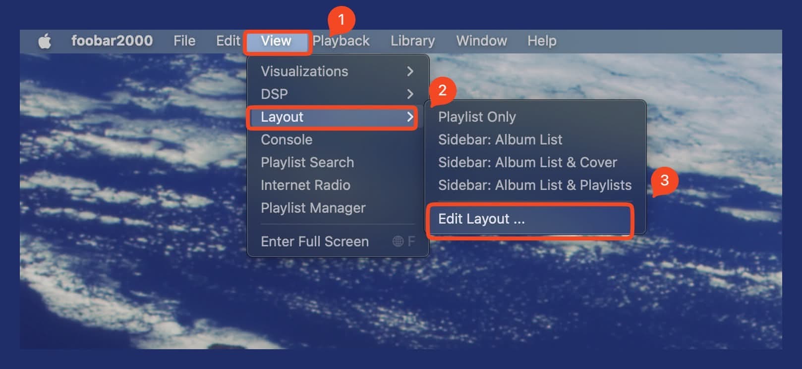This screenshot has width=802, height=369.
Task: Open the Playback menu
Action: (341, 41)
